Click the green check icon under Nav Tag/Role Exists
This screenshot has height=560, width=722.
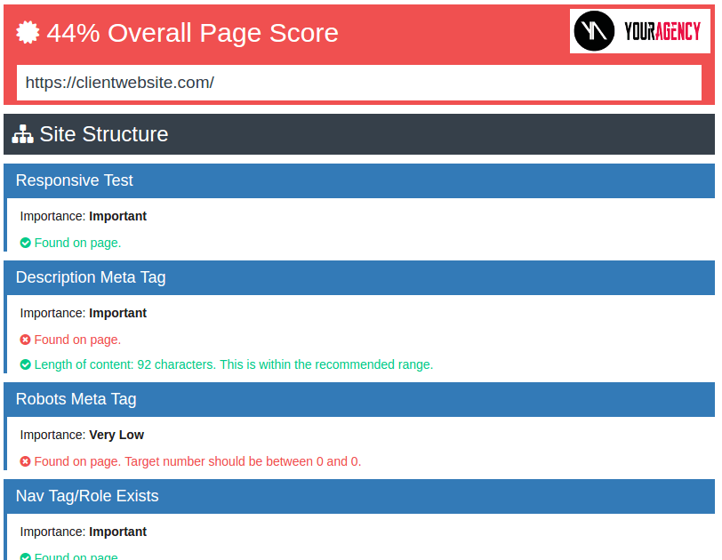[x=26, y=556]
